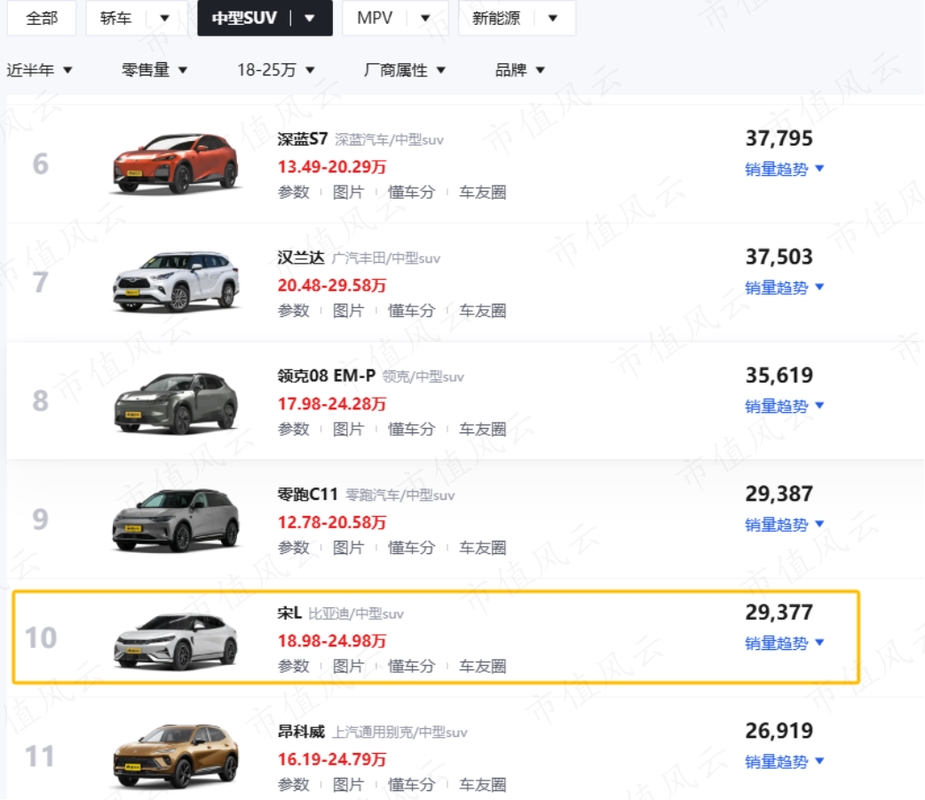The width and height of the screenshot is (925, 800).
Task: Expand 销量趋势 for 深蓝S7
Action: [784, 170]
